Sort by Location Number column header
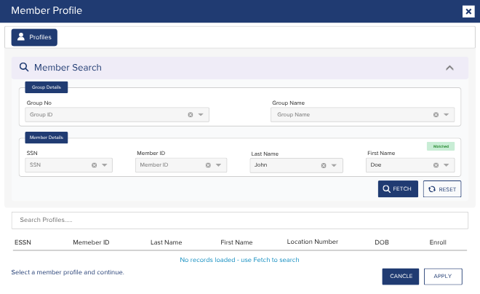This screenshot has width=480, height=294. pos(312,242)
